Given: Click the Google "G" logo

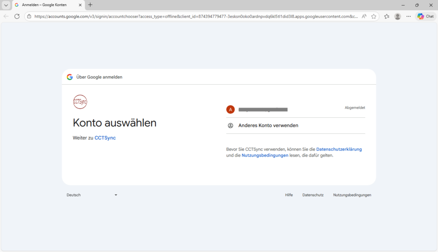Looking at the screenshot, I should coord(70,77).
